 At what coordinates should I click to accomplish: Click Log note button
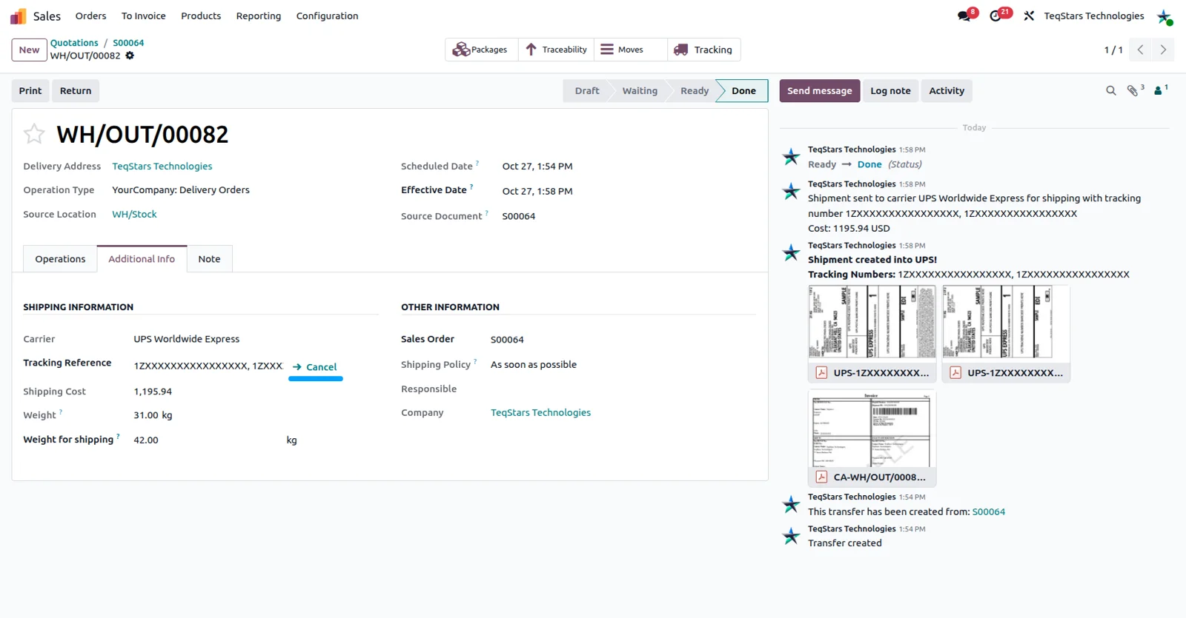(890, 91)
